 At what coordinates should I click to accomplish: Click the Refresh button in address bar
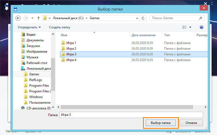click(143, 18)
